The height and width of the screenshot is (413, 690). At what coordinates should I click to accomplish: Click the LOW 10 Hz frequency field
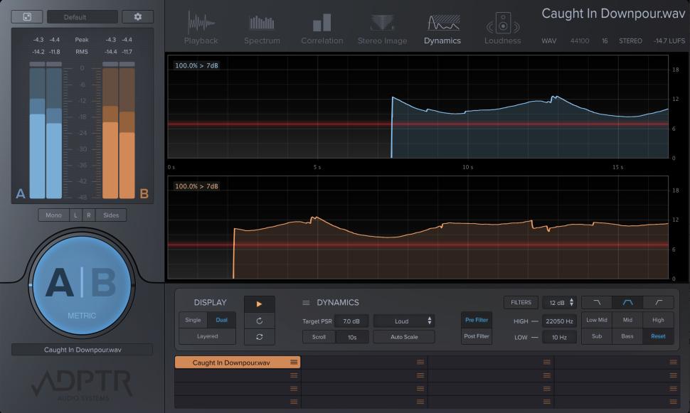tap(559, 338)
